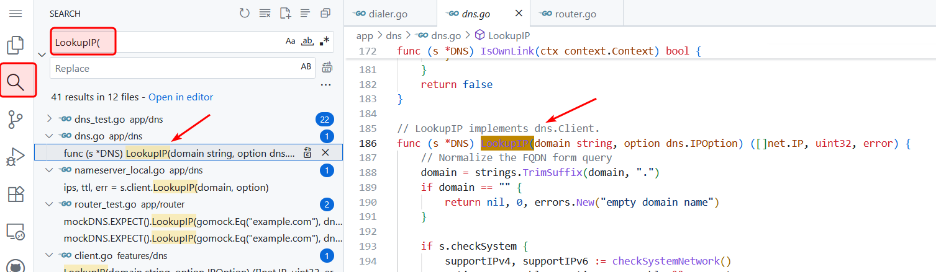The width and height of the screenshot is (936, 272).
Task: Click the Open in editor link
Action: [180, 97]
